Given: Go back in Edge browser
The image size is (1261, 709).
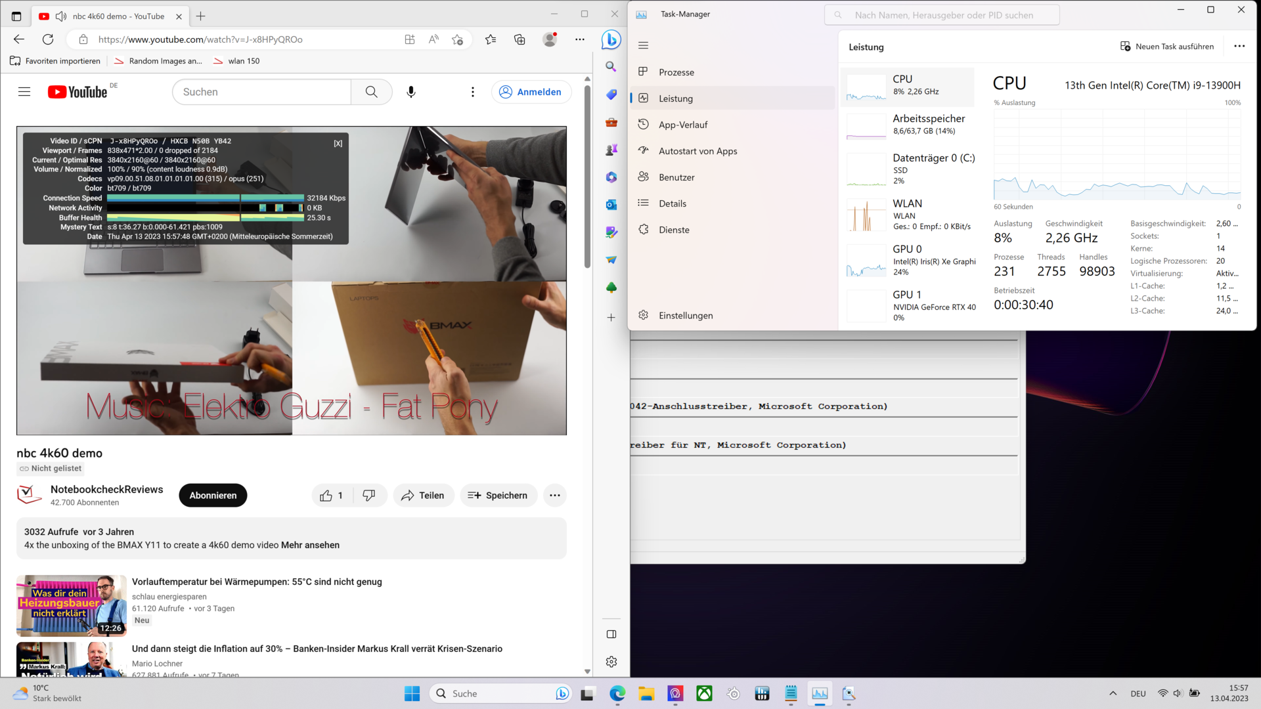Looking at the screenshot, I should coord(18,39).
